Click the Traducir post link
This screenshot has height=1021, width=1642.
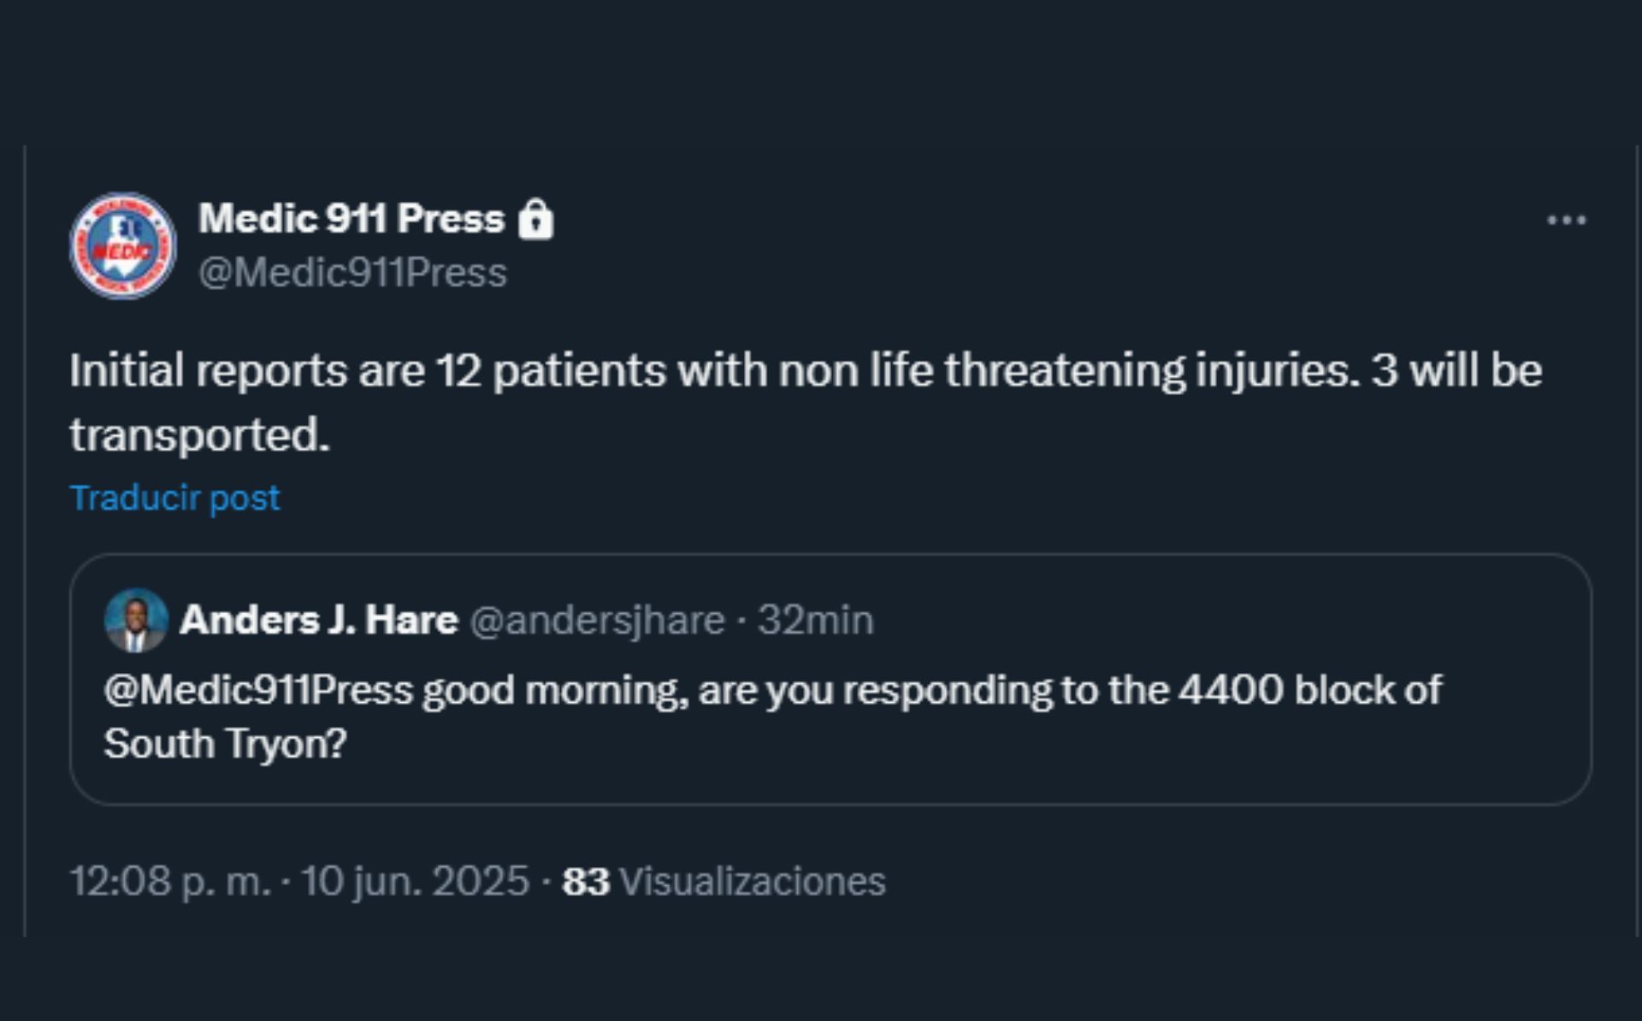174,498
